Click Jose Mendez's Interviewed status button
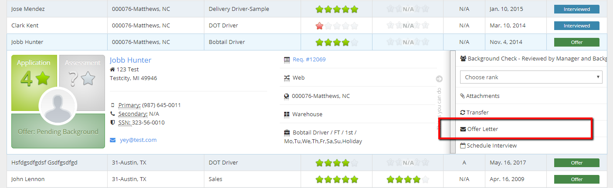This screenshot has height=188, width=613. (576, 9)
